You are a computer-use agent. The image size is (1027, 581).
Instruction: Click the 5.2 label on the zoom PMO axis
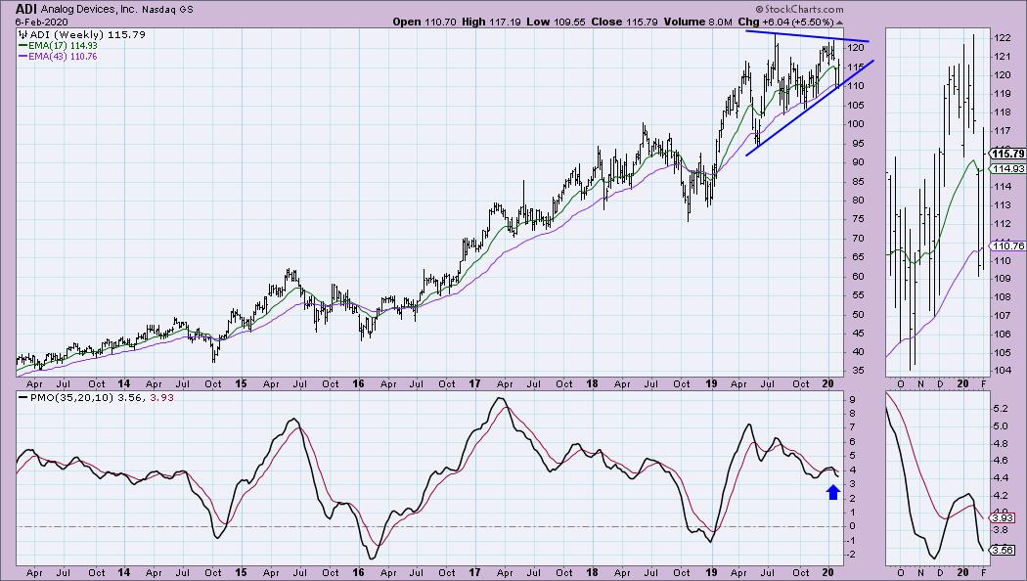pyautogui.click(x=1001, y=409)
